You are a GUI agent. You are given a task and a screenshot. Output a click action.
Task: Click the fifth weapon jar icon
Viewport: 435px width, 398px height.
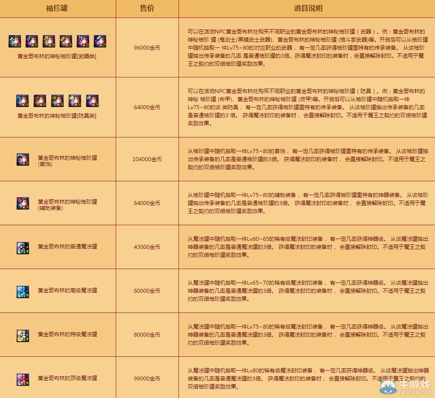click(83, 40)
